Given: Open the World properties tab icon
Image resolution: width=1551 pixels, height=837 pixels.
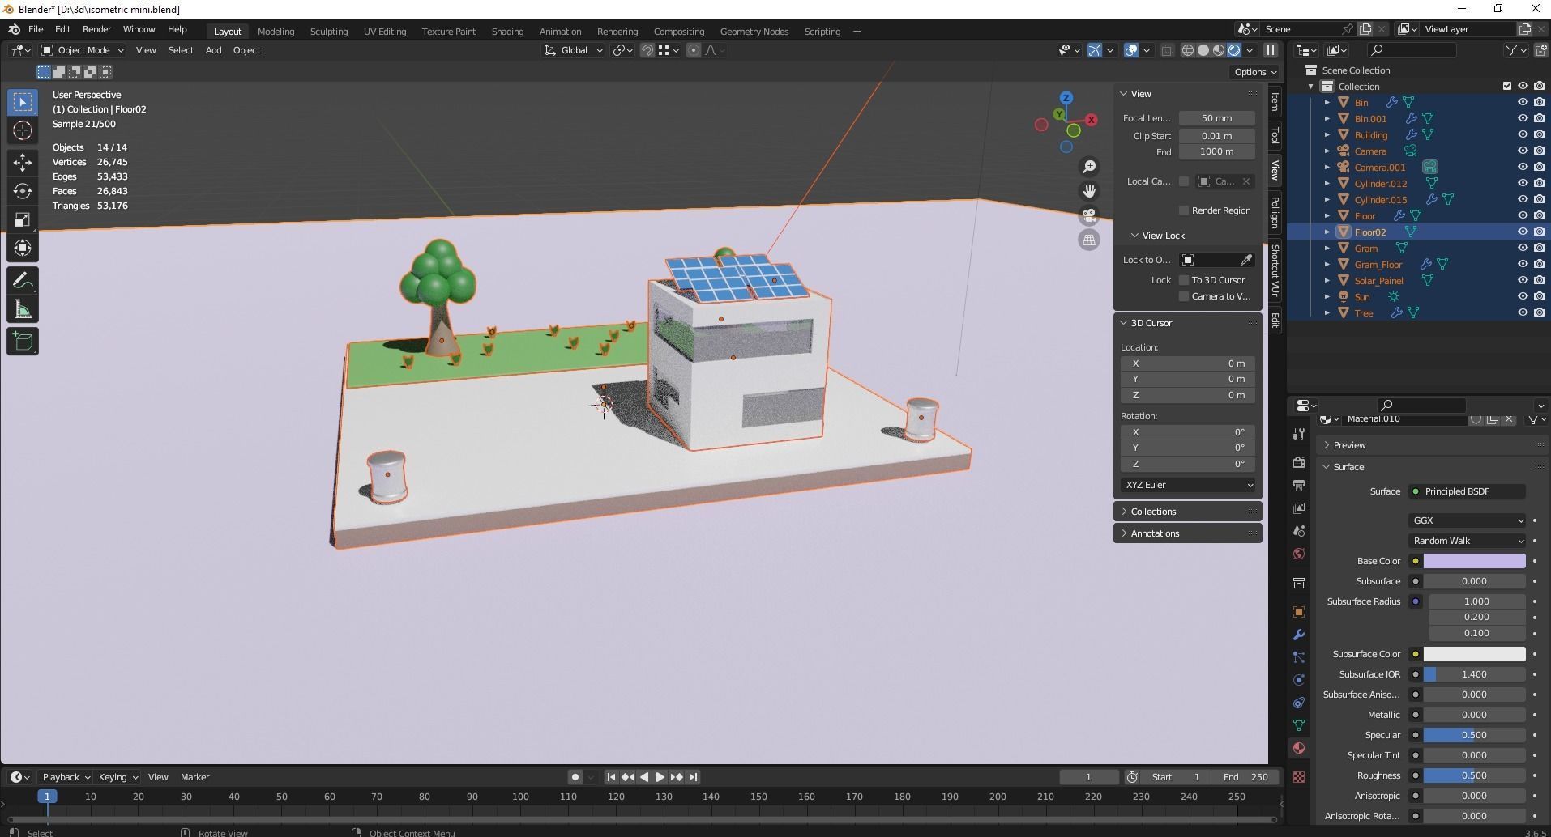Looking at the screenshot, I should [1299, 554].
